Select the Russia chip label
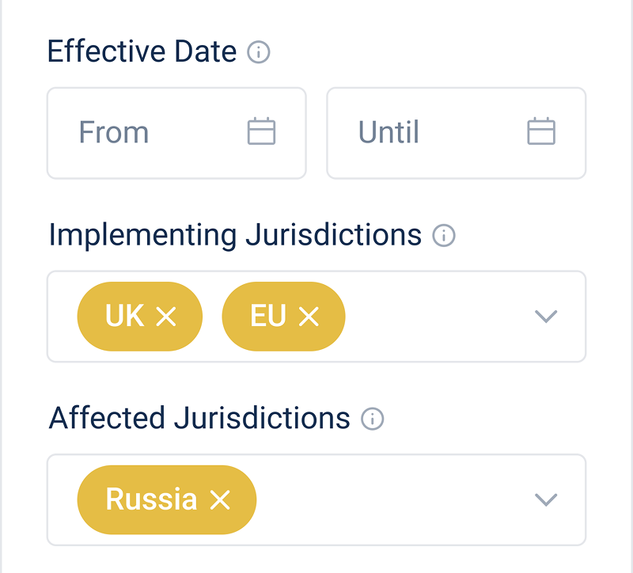Image resolution: width=633 pixels, height=573 pixels. (x=151, y=499)
